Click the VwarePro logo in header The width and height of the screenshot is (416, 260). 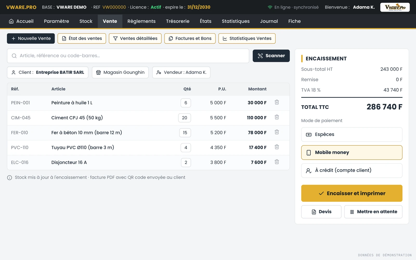coord(395,7)
